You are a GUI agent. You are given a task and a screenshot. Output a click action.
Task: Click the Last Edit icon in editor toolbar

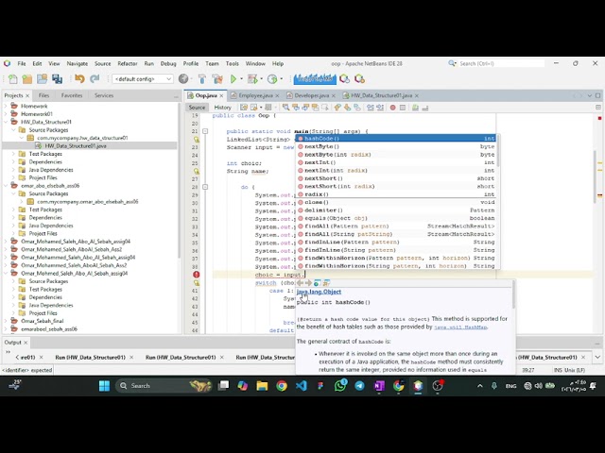tap(244, 108)
